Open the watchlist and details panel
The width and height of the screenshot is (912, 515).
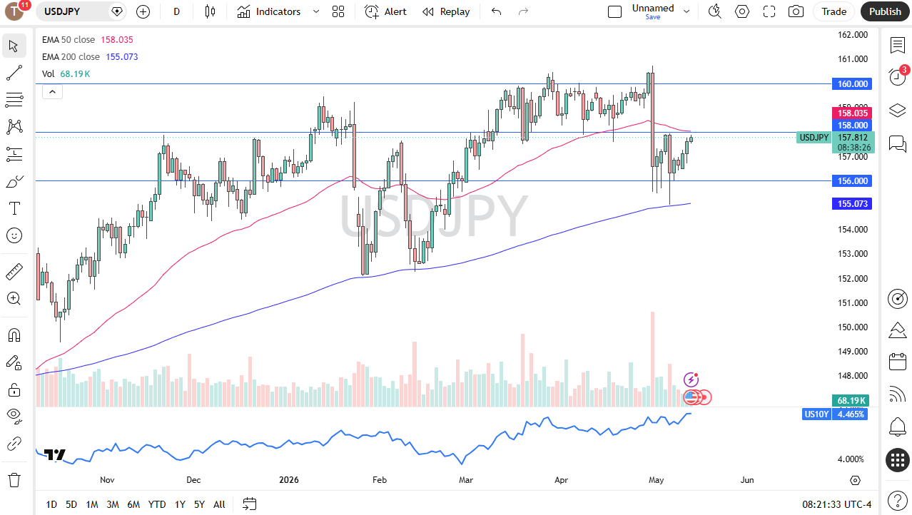tap(897, 46)
